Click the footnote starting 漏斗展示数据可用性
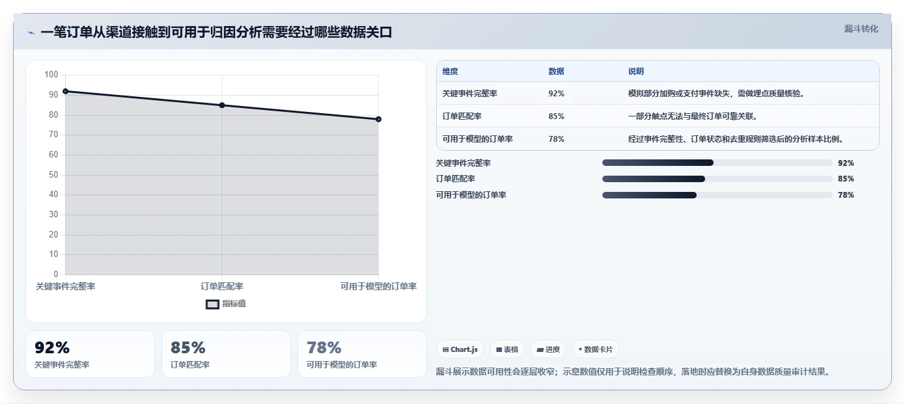This screenshot has width=905, height=404. tap(633, 372)
